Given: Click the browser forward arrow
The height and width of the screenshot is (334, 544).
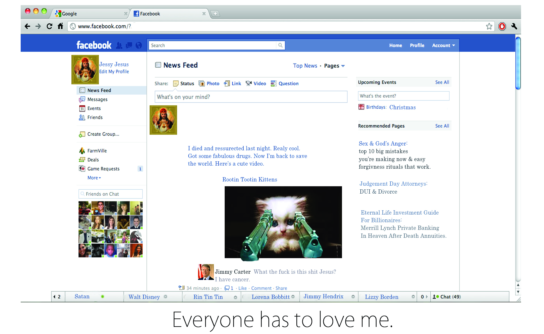Looking at the screenshot, I should click(38, 26).
